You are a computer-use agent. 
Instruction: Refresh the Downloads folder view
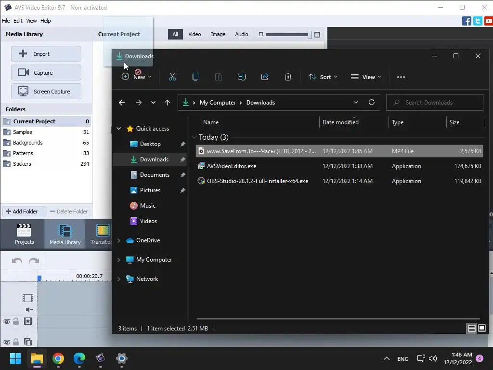(371, 102)
